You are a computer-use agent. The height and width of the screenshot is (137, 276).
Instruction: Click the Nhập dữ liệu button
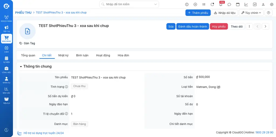pos(225,13)
